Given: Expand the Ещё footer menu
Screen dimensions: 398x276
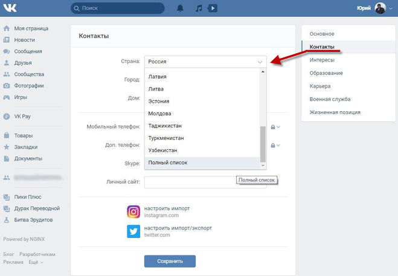Looking at the screenshot, I should (36, 263).
